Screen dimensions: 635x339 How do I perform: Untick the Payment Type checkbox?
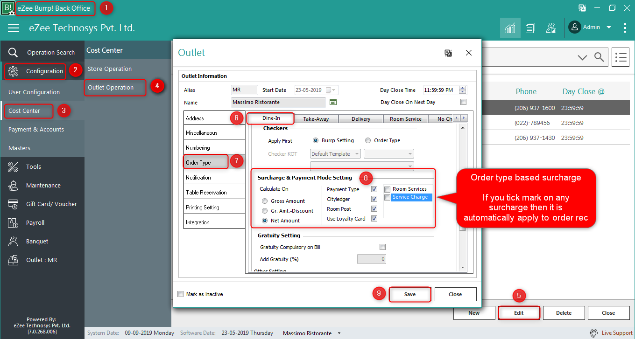(374, 189)
